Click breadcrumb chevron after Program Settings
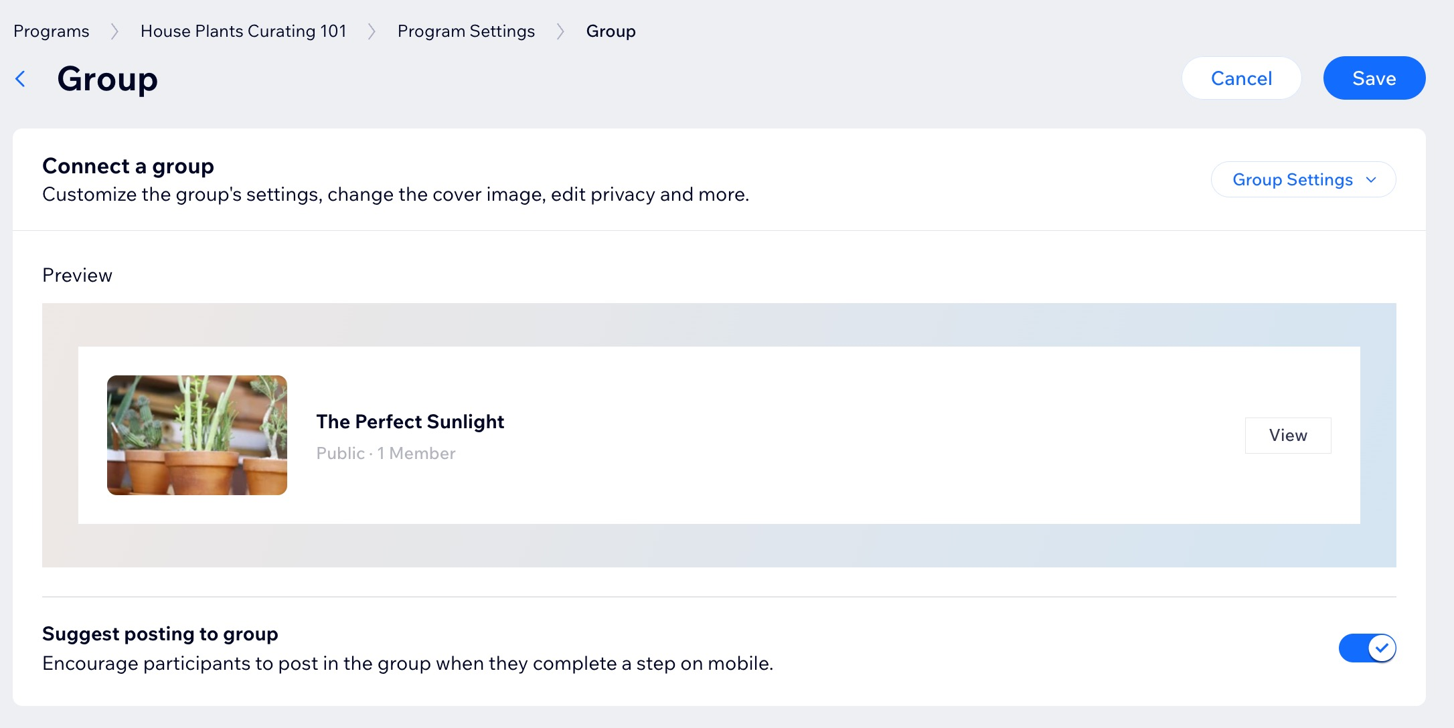 pyautogui.click(x=560, y=31)
